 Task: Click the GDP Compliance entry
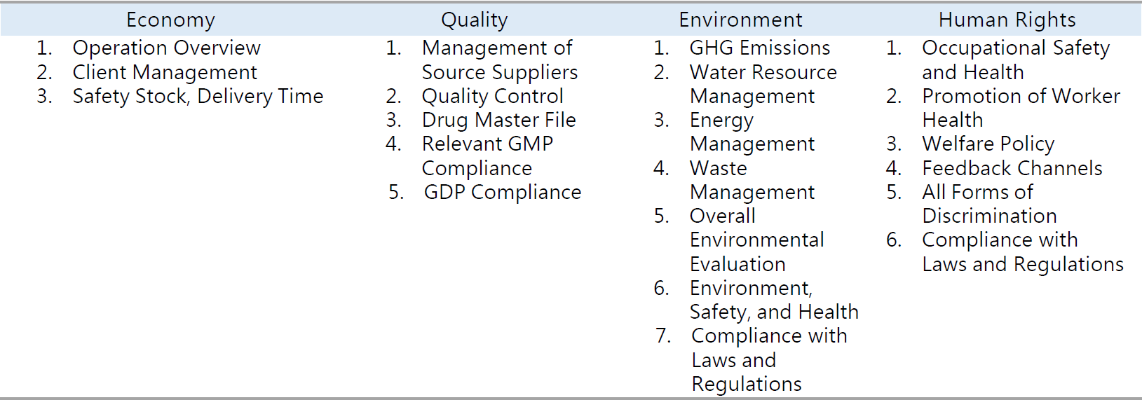pos(502,192)
